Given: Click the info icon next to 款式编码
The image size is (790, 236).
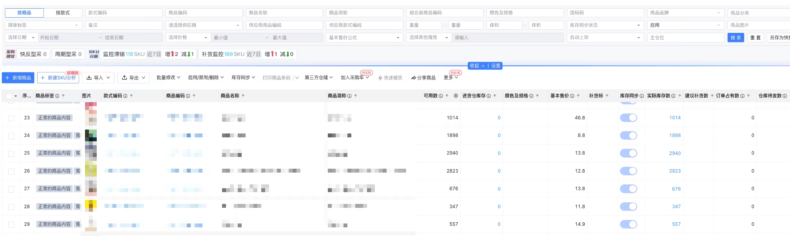Looking at the screenshot, I should point(125,96).
